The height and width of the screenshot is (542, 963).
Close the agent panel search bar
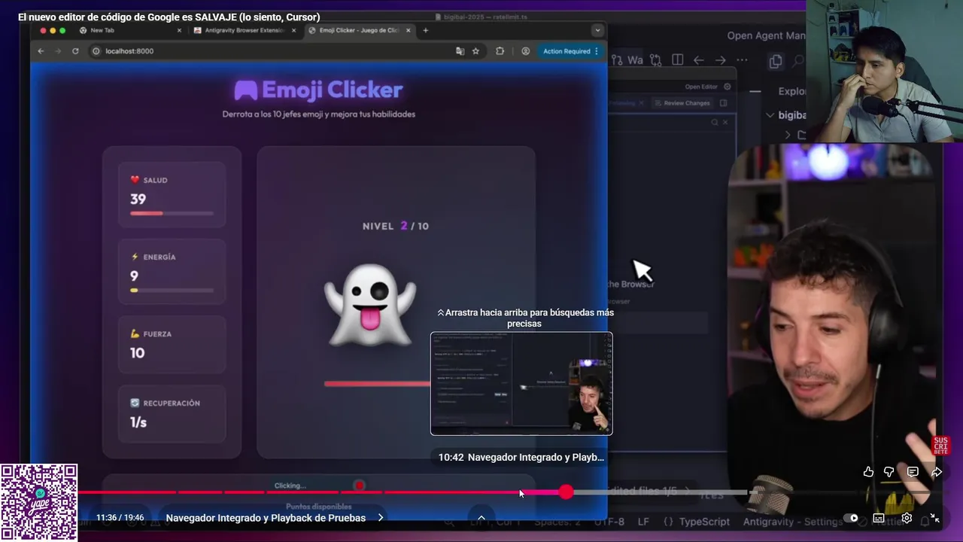click(725, 122)
